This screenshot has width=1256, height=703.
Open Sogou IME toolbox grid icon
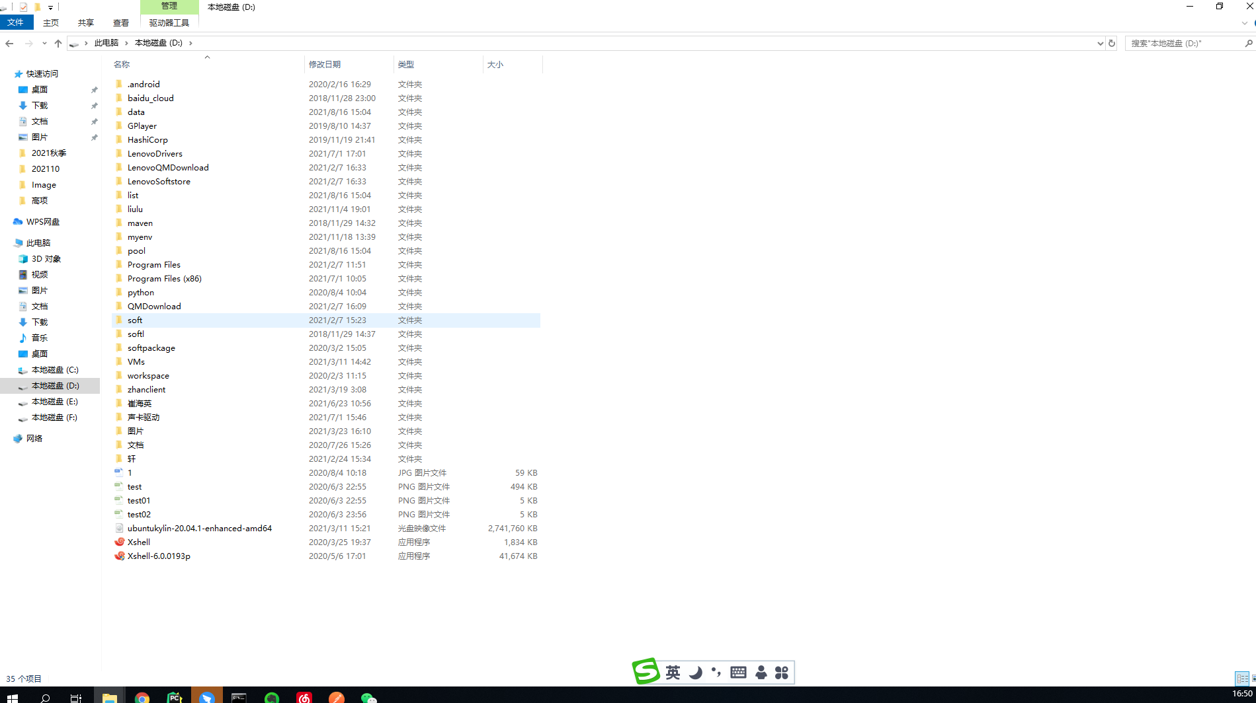[x=782, y=673]
